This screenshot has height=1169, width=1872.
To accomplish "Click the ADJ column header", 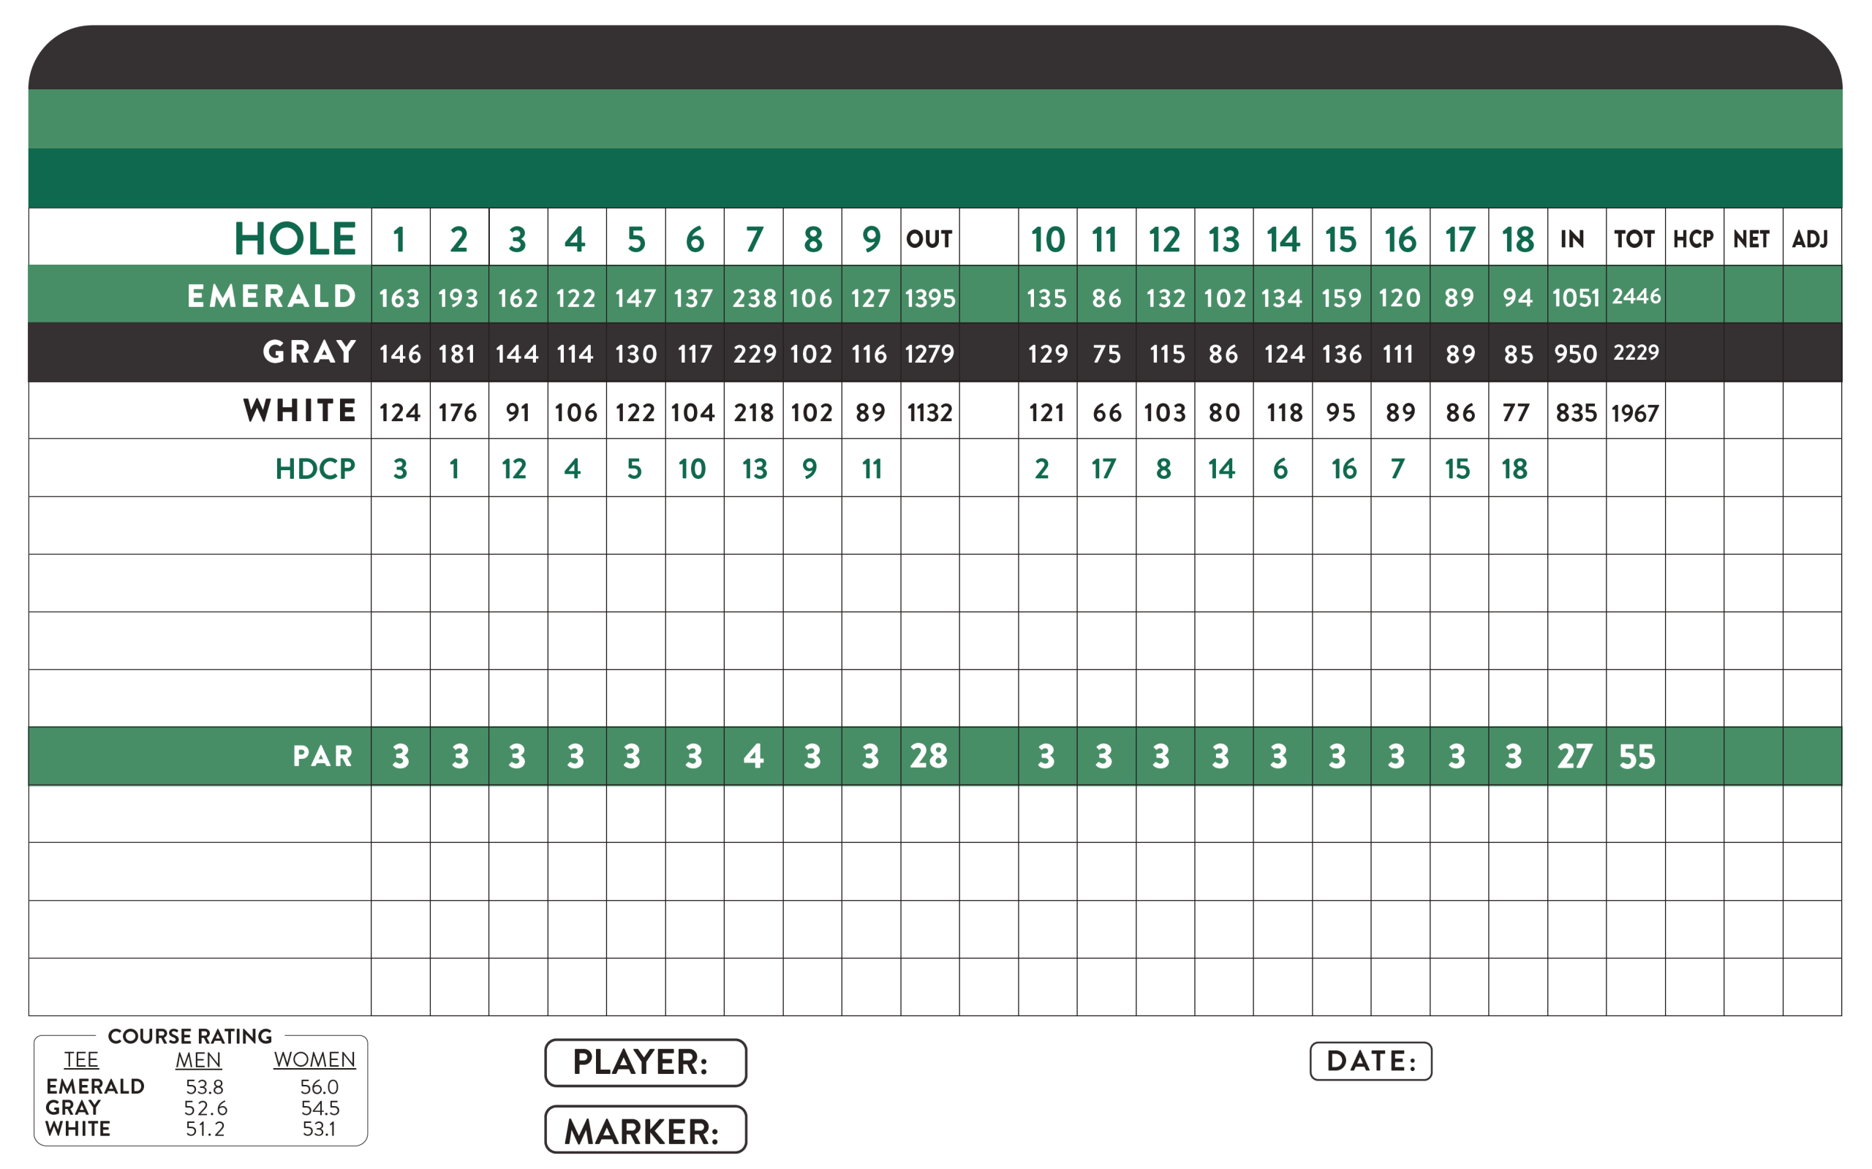I will point(1810,239).
